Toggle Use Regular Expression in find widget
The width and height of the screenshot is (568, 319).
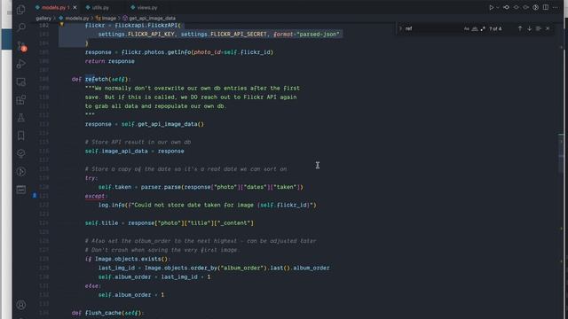tap(483, 28)
